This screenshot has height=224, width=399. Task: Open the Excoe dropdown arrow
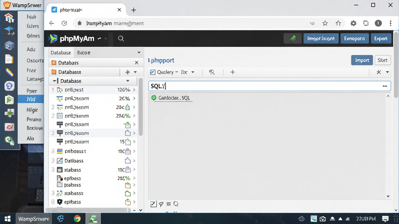pos(139,52)
